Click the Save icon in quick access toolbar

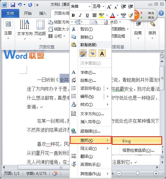pos(13,5)
